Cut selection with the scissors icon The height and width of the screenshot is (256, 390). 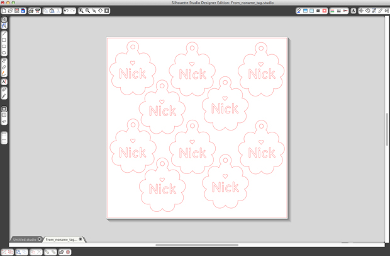click(58, 11)
